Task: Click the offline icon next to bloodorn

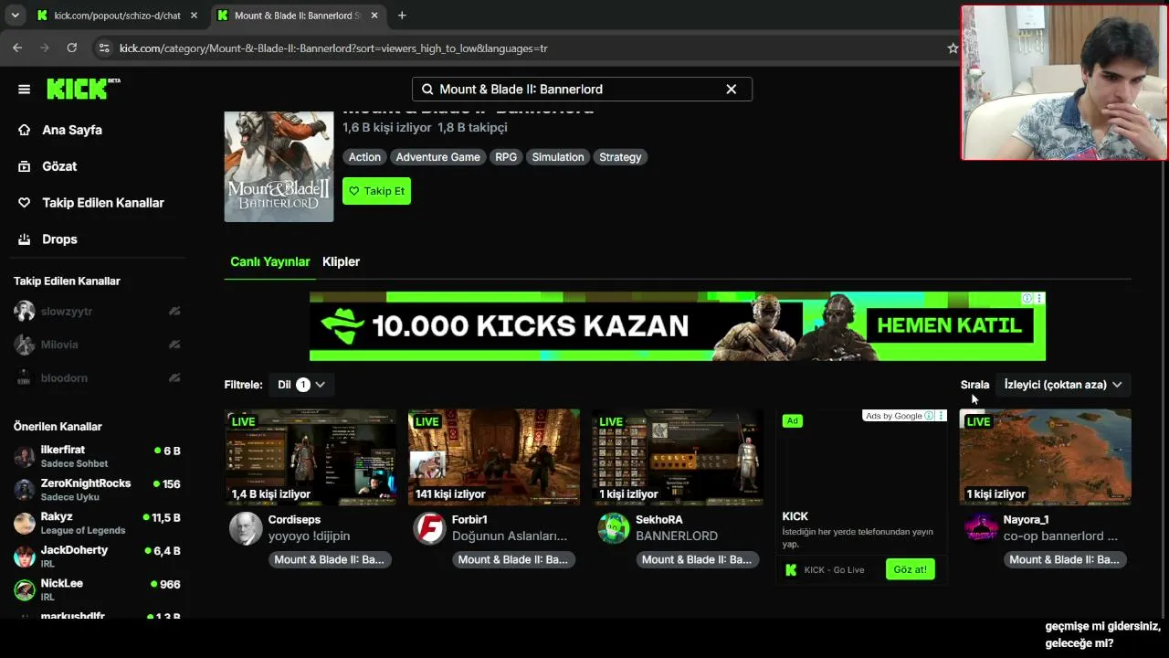Action: (x=174, y=377)
